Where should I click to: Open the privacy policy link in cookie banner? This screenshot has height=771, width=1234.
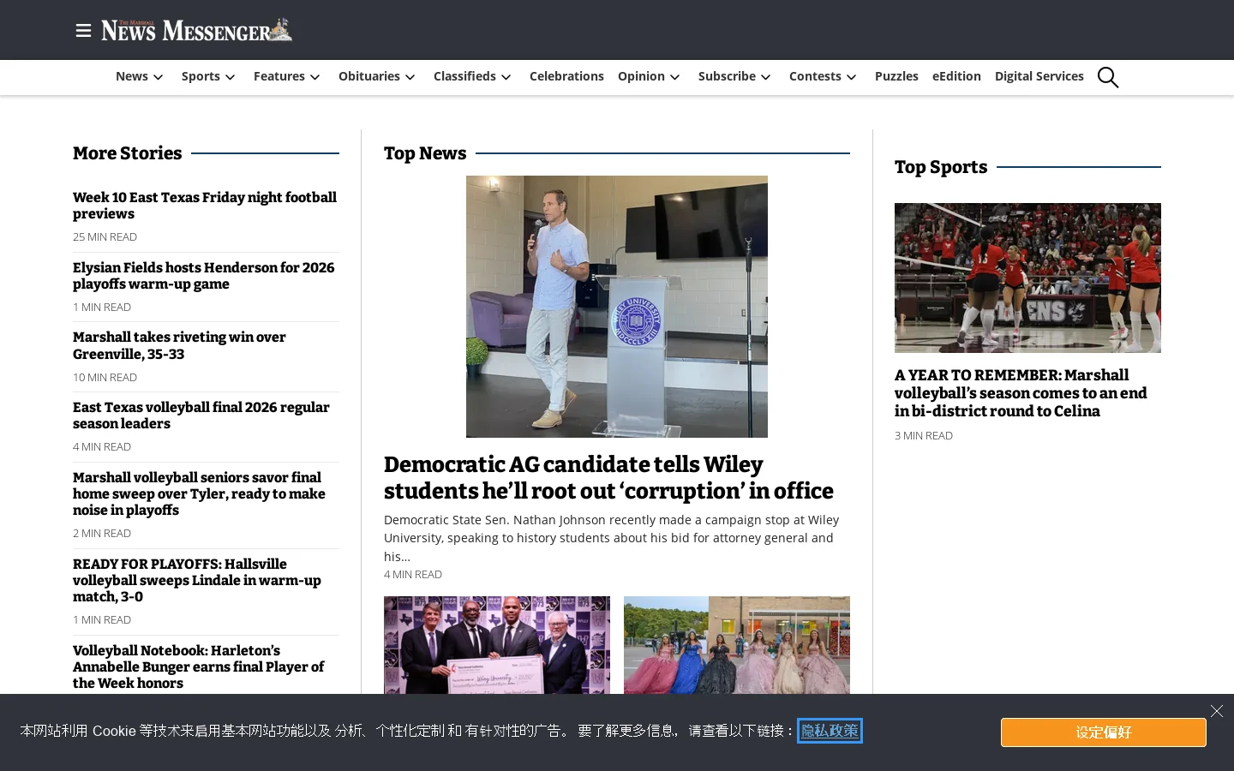830,731
